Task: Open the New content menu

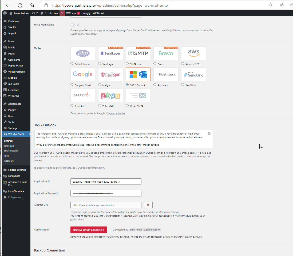Action: click(54, 13)
